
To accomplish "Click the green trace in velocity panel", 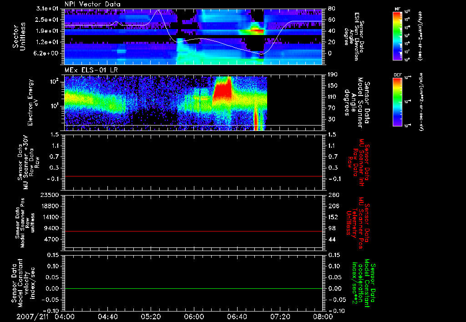I will coord(193,288).
